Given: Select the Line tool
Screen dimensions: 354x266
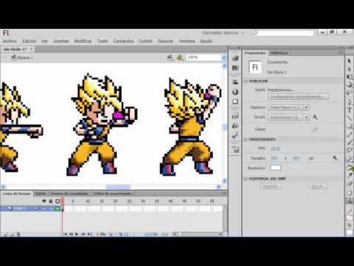Looking at the screenshot, I should 350,118.
